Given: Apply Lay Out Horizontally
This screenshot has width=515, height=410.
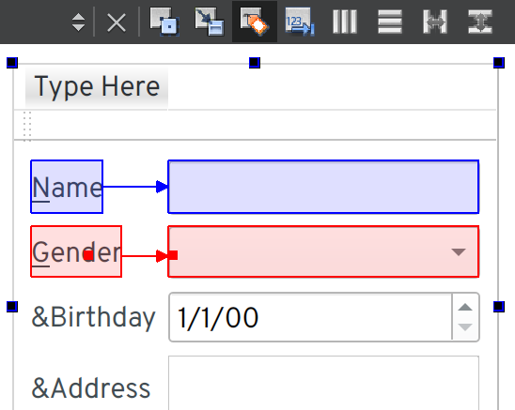Looking at the screenshot, I should [x=345, y=22].
